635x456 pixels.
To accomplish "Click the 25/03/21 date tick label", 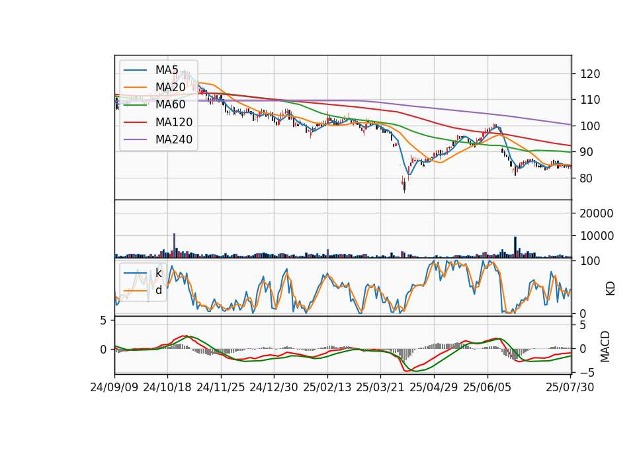I will (380, 387).
